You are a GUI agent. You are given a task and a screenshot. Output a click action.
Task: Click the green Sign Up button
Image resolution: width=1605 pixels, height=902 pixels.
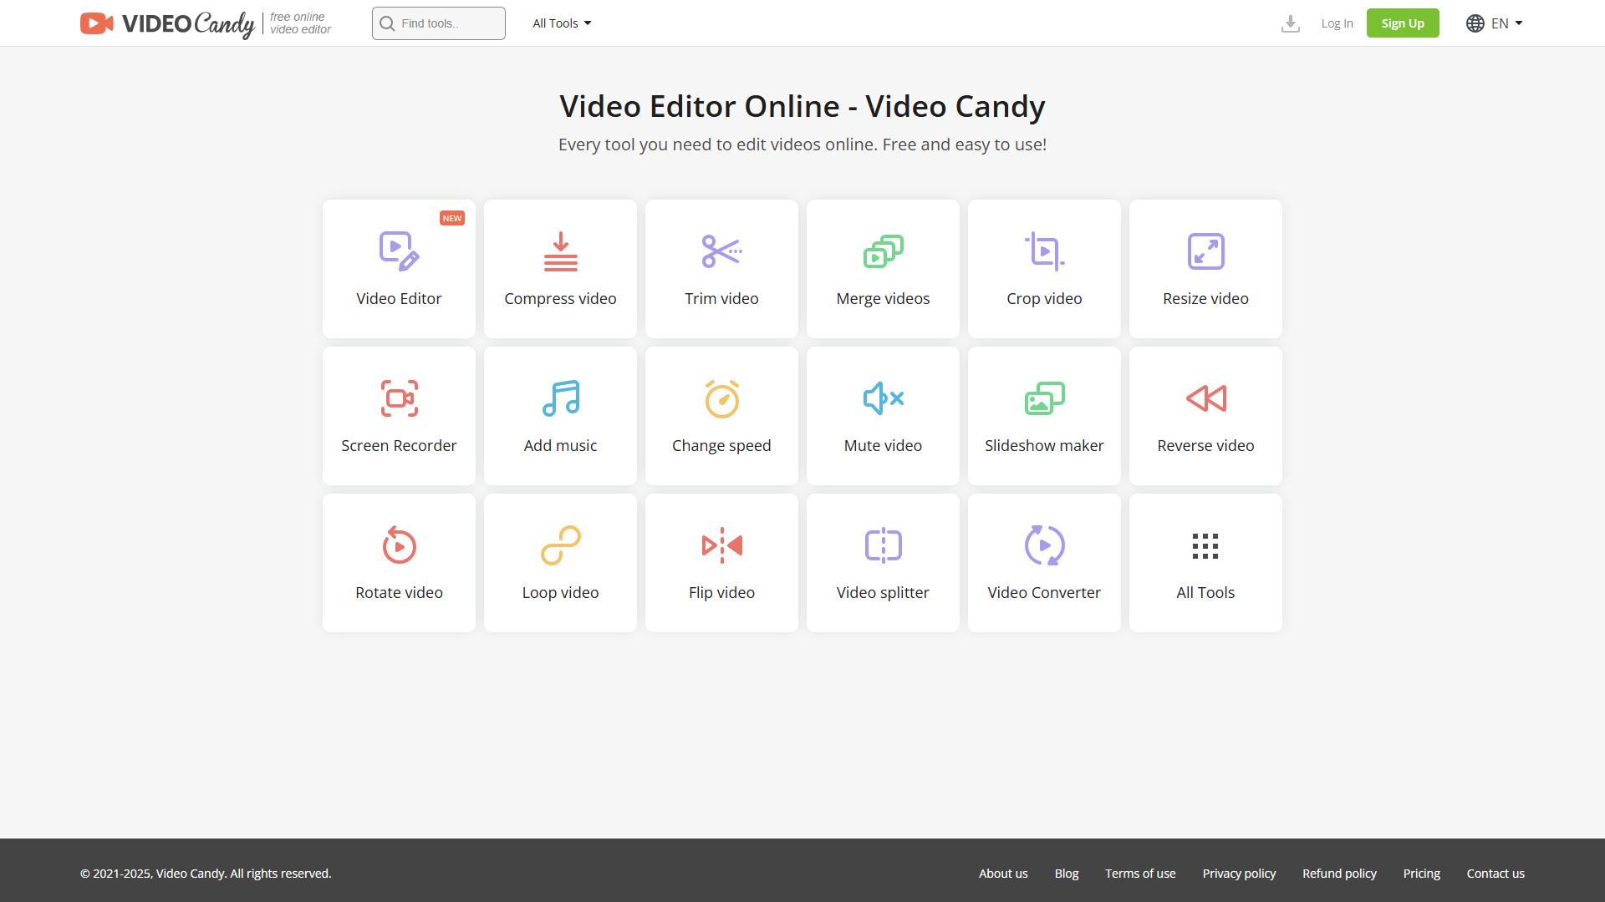(x=1403, y=23)
